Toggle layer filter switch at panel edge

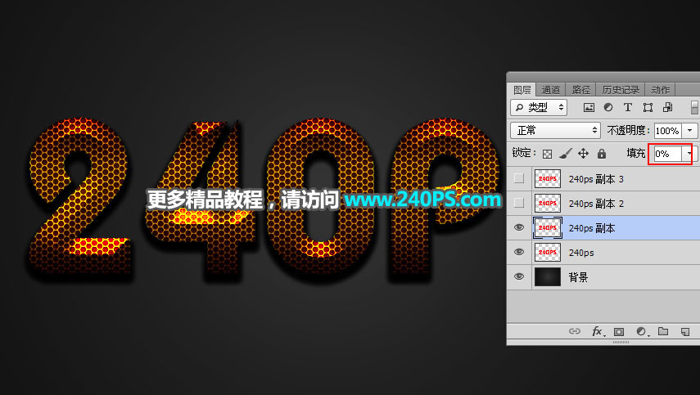coord(694,107)
